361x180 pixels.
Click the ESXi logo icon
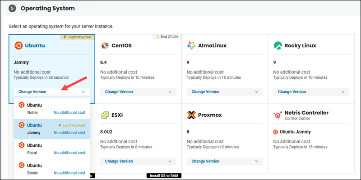[x=105, y=115]
